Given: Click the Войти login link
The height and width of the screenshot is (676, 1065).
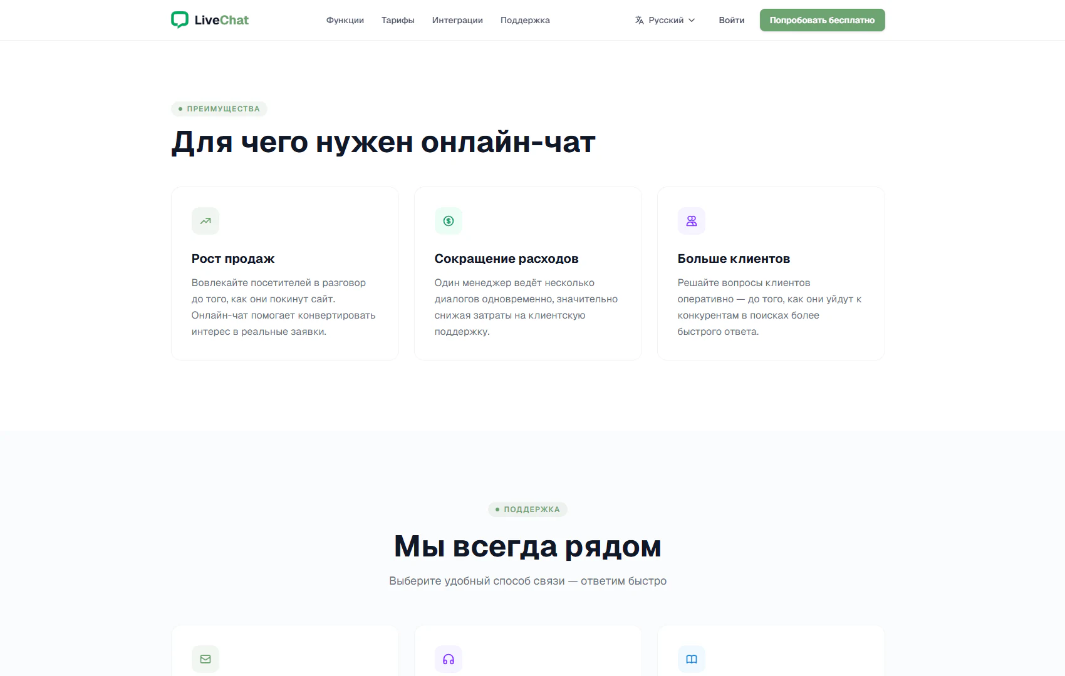Looking at the screenshot, I should (x=732, y=20).
